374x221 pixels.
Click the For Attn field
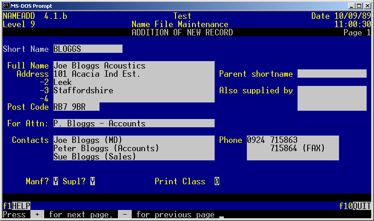click(134, 124)
